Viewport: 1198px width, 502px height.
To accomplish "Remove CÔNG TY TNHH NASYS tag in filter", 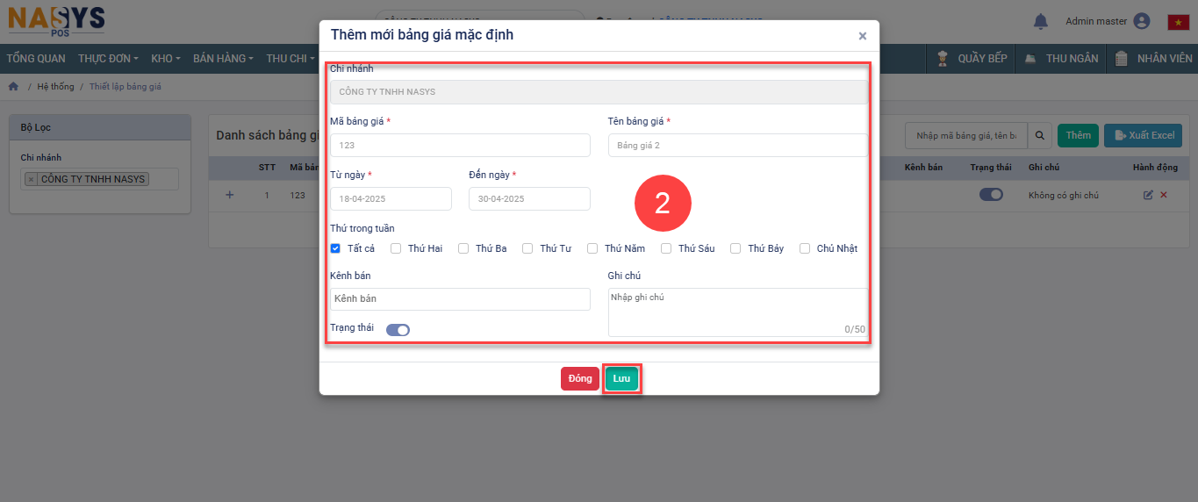I will [31, 179].
